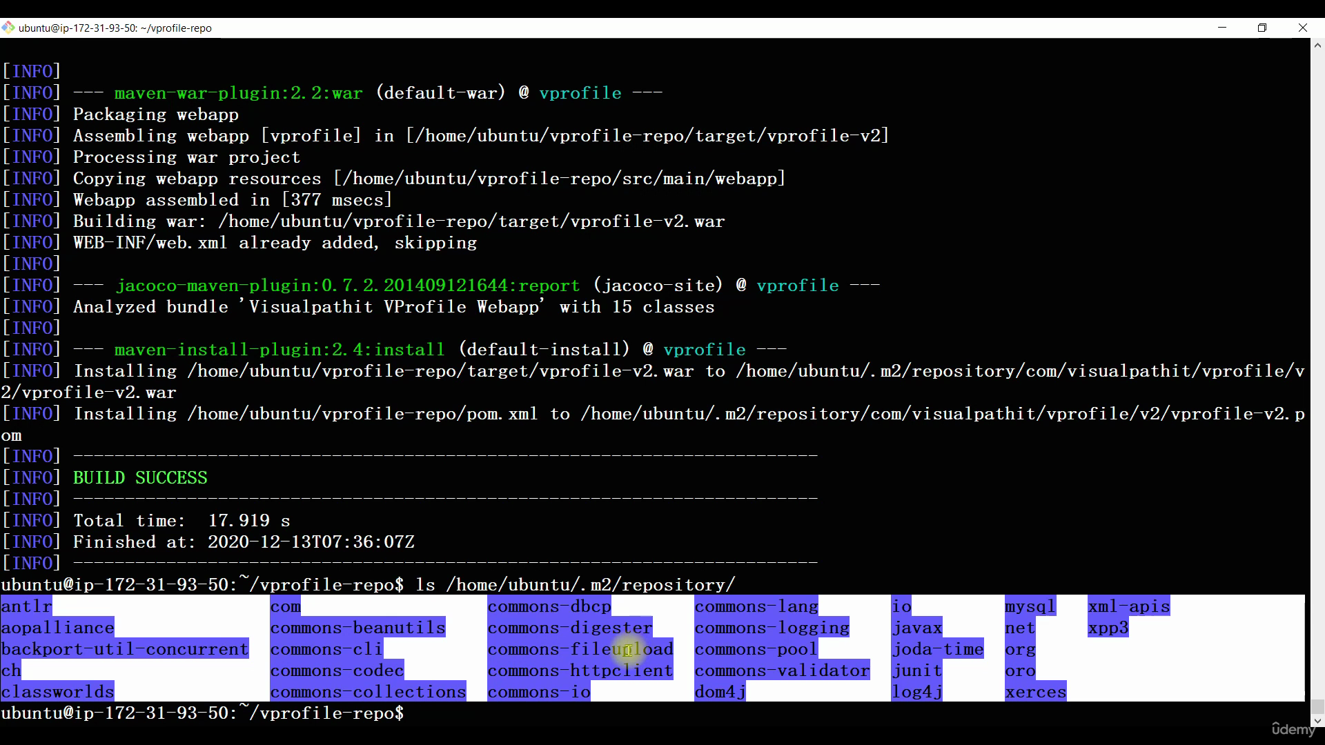Click the commons-collections directory name

click(368, 692)
